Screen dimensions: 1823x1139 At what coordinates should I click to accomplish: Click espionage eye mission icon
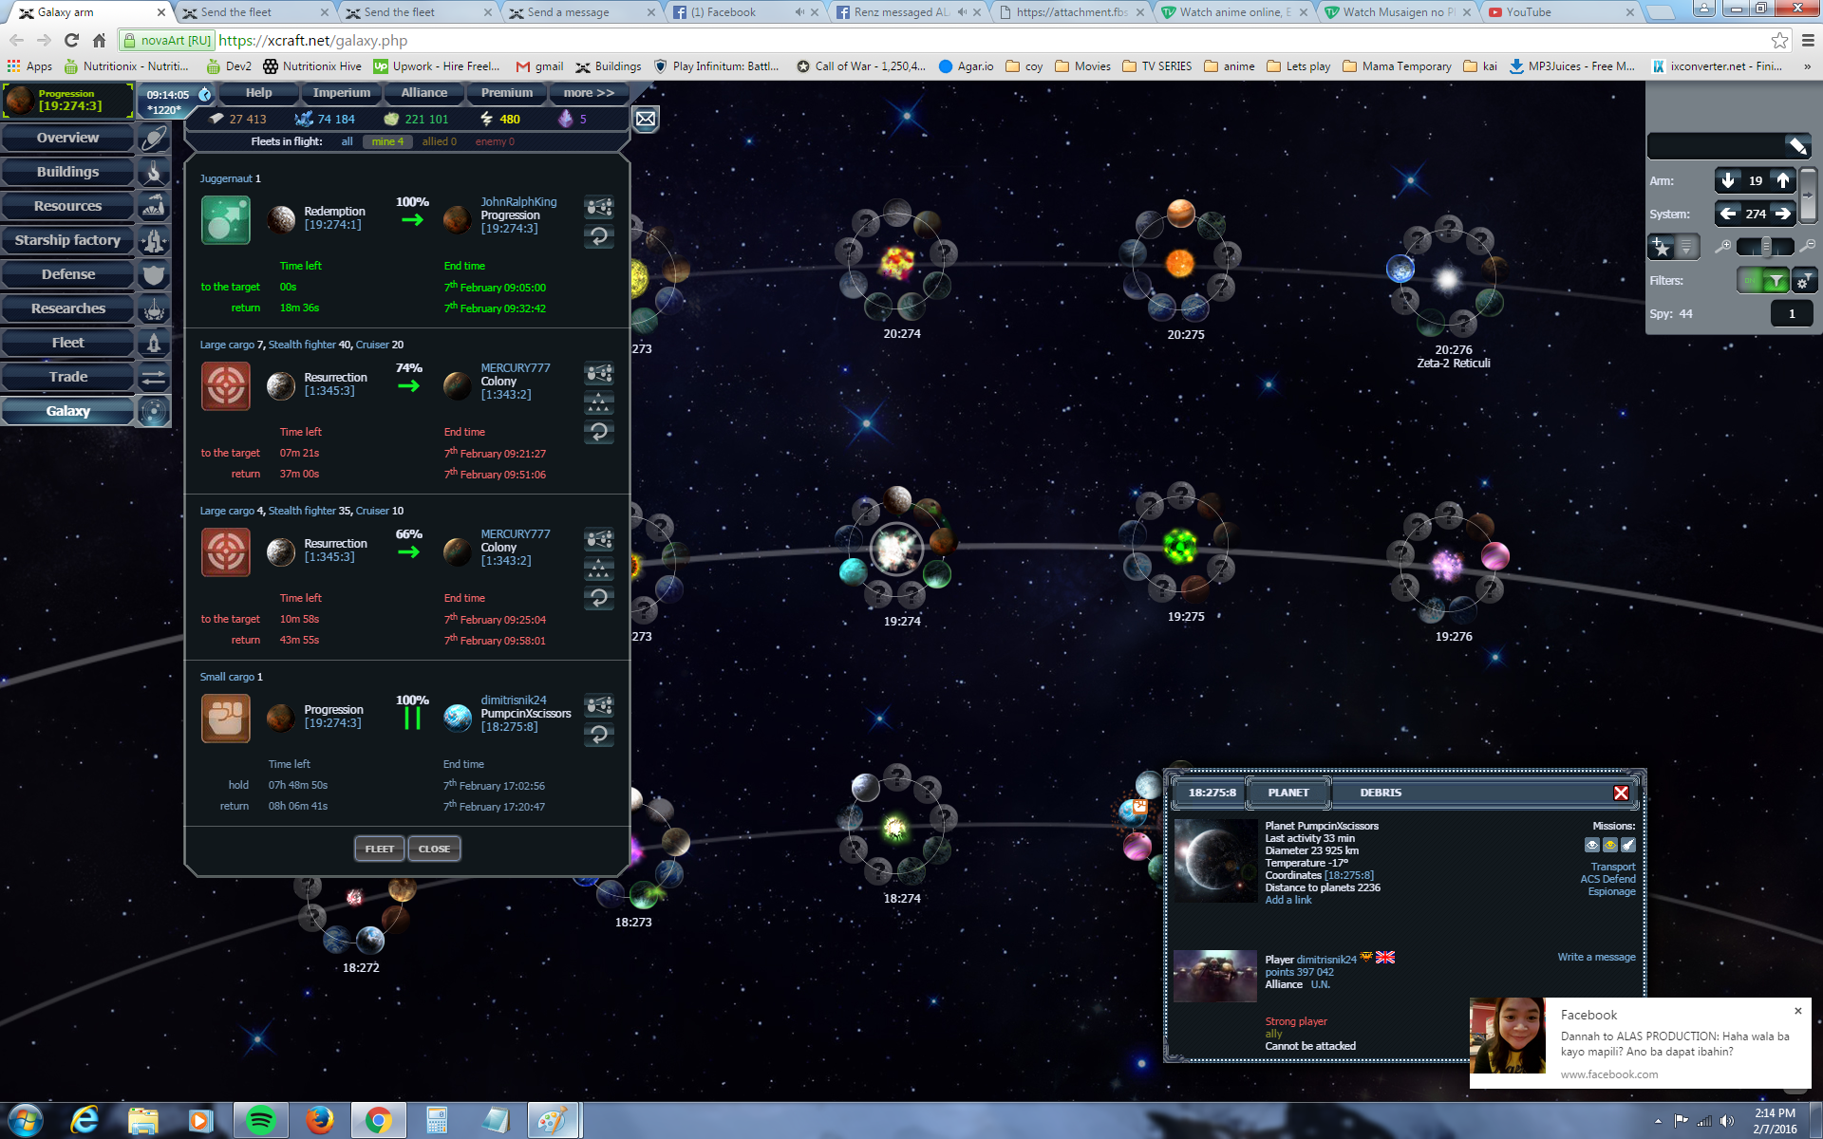pos(1592,845)
